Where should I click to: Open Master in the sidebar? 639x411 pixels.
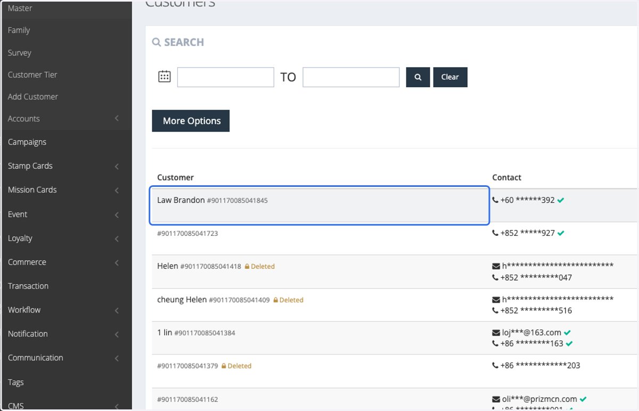pyautogui.click(x=20, y=9)
